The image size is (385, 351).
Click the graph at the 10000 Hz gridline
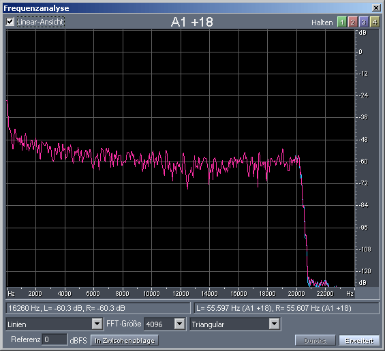click(151, 158)
